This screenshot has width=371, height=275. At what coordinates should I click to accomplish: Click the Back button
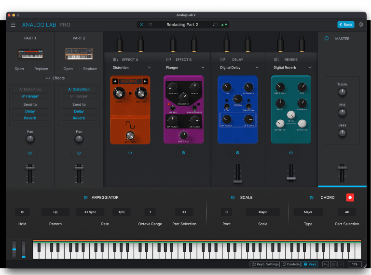(x=345, y=25)
